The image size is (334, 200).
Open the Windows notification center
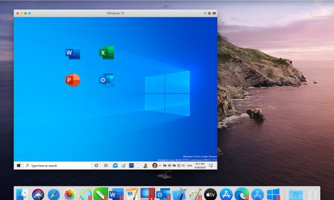pyautogui.click(x=210, y=165)
